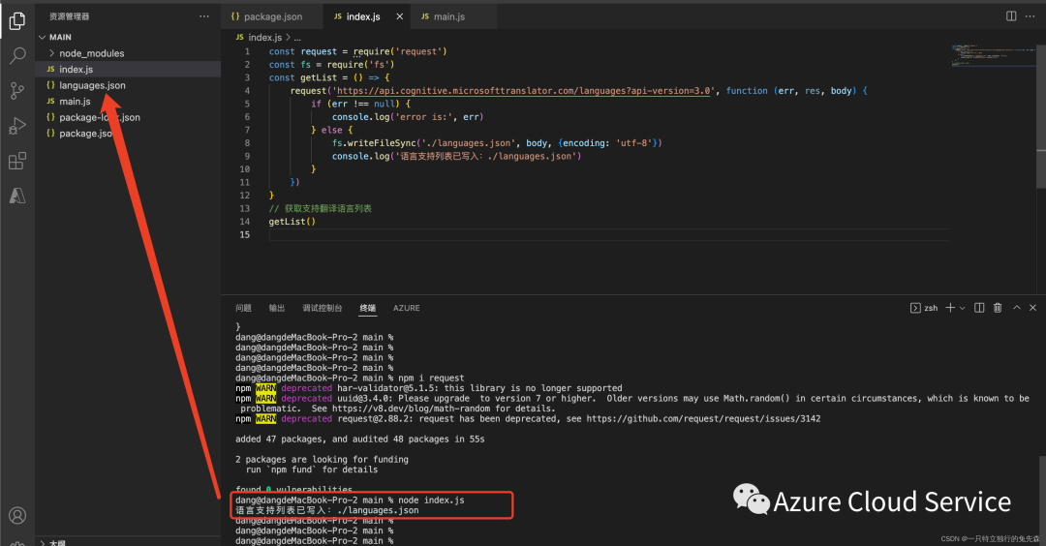Close the index.js editor tab

coord(400,16)
